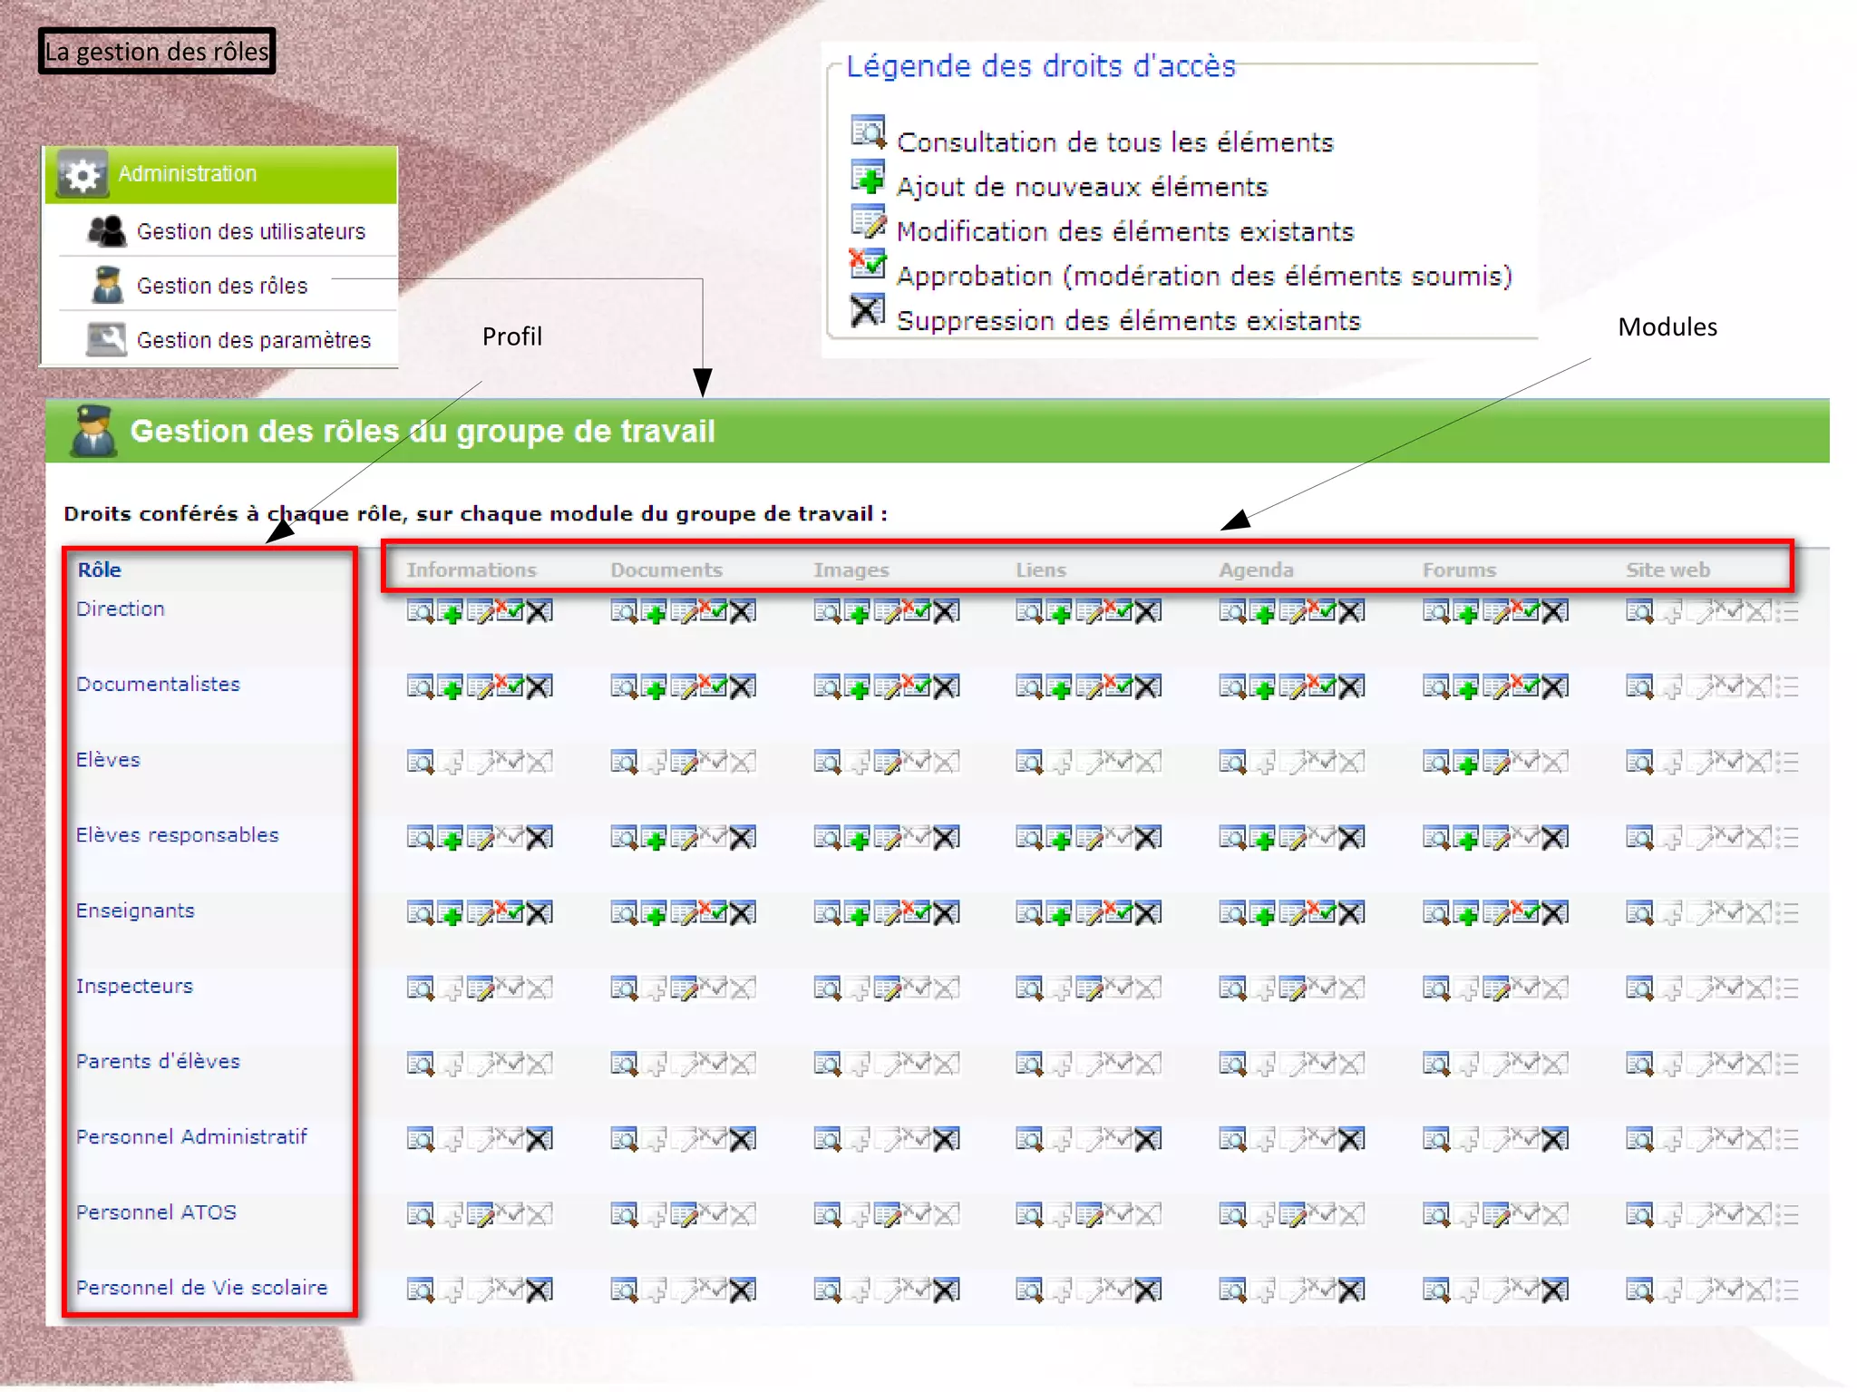
Task: Click the list icon in Direction's Site web cell
Action: coord(1789,612)
